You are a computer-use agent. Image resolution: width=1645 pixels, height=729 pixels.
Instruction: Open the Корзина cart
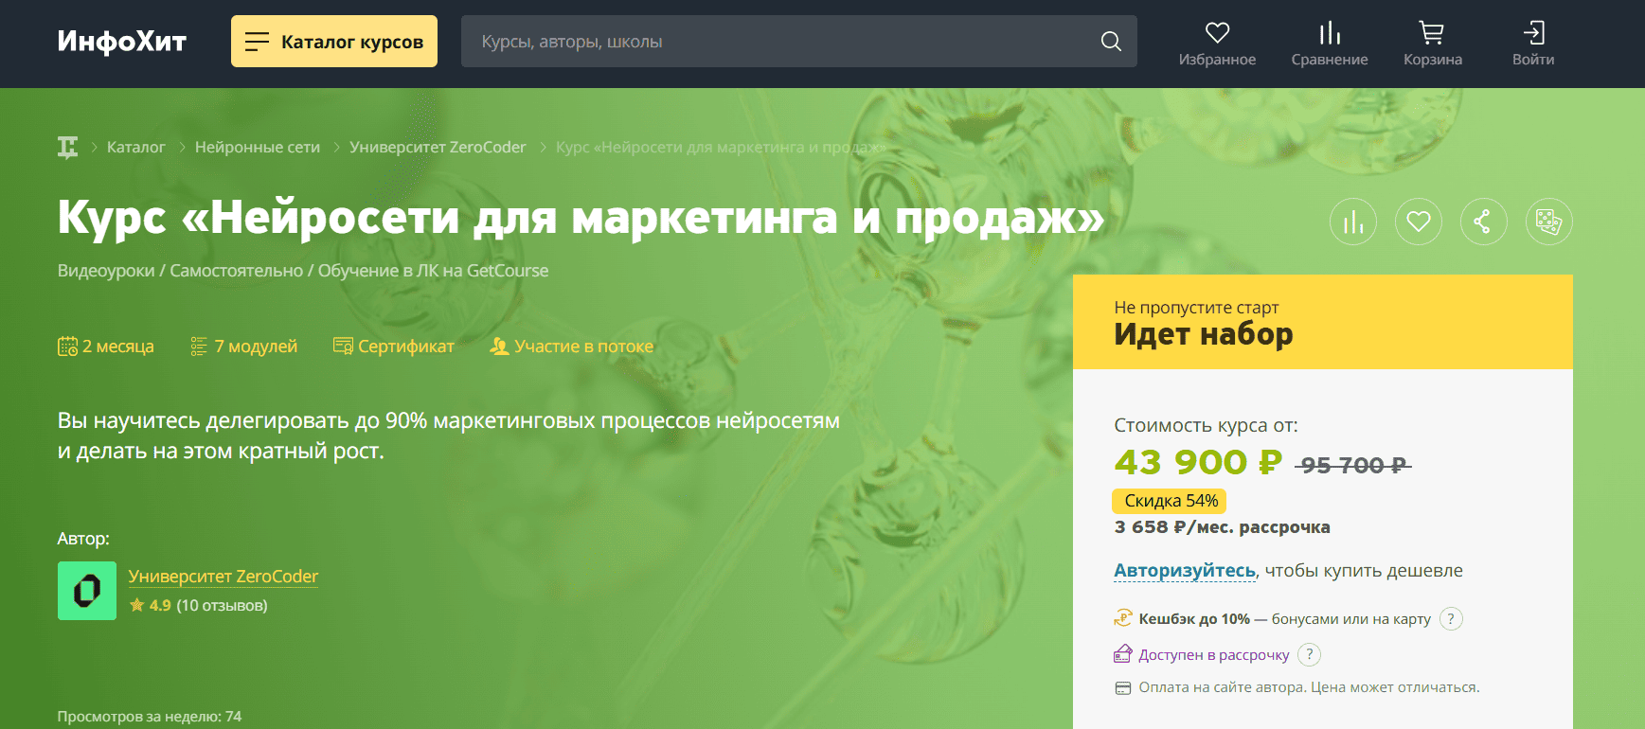point(1432,44)
